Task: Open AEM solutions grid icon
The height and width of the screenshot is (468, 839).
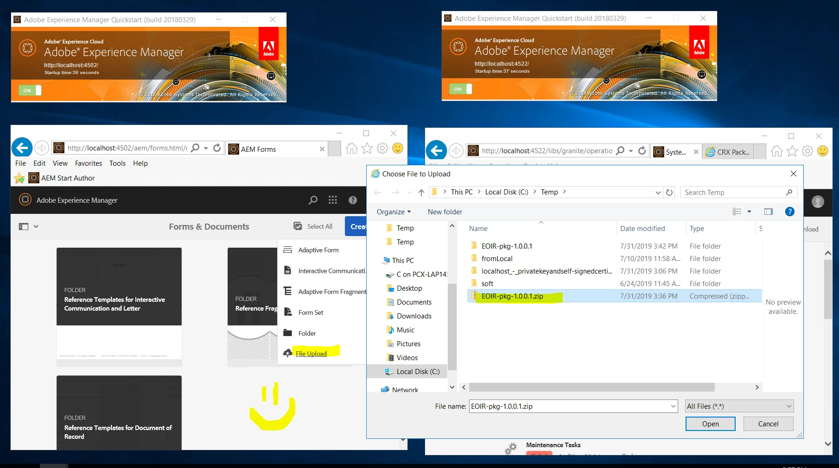Action: 333,200
